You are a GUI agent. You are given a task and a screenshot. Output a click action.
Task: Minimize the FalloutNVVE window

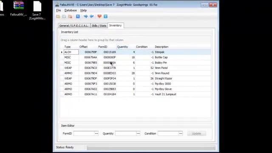pyautogui.click(x=205, y=5)
